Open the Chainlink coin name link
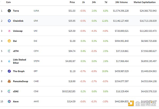The height and width of the screenshot is (109, 159). (x=19, y=21)
